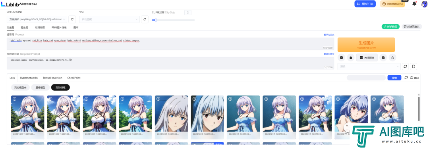Filter by the second pill, 星标模型
Image resolution: width=429 pixels, height=149 pixels.
[x=41, y=88]
